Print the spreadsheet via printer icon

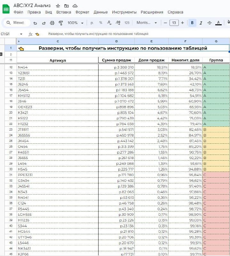tap(52, 23)
